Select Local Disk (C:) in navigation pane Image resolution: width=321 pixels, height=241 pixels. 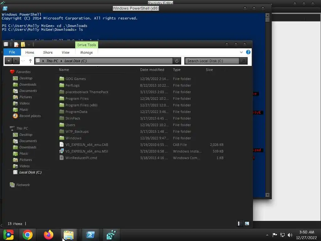tap(30, 172)
